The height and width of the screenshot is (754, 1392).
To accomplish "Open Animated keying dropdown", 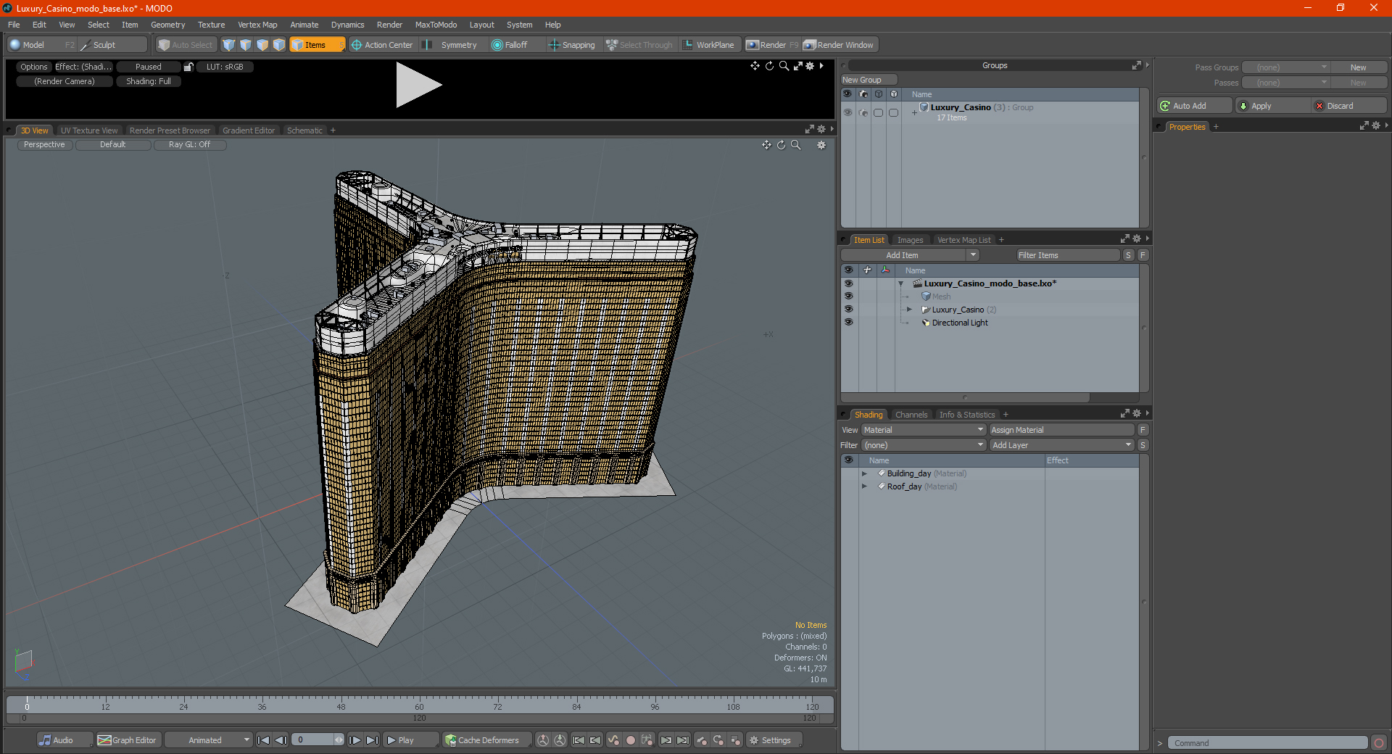I will coord(209,740).
